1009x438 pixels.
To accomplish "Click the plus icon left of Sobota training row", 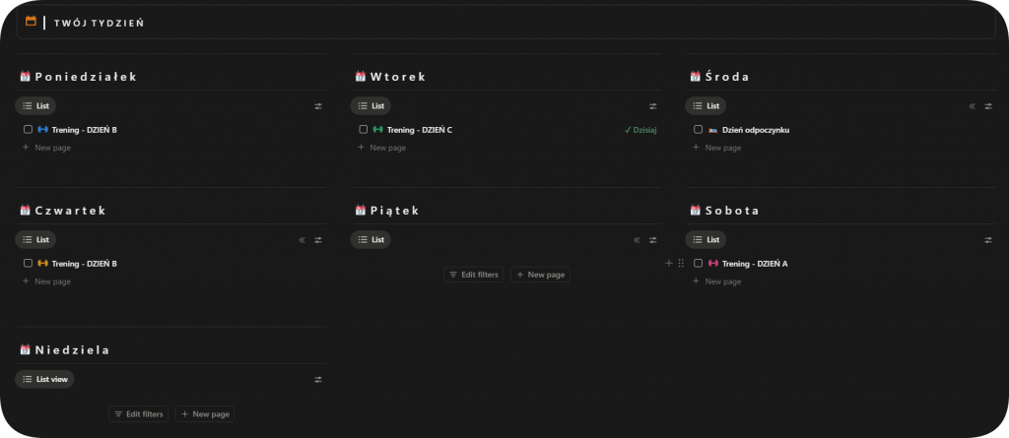I will pyautogui.click(x=669, y=264).
